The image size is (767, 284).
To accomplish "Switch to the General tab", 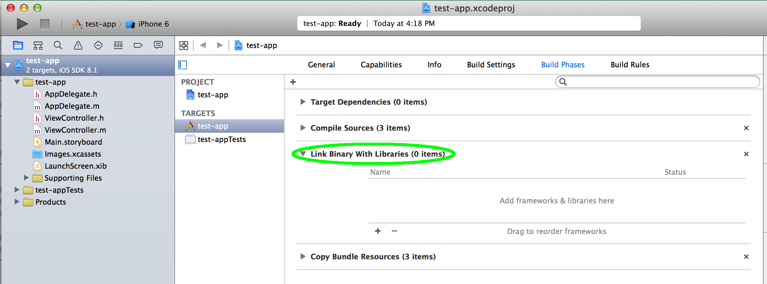I will point(321,65).
